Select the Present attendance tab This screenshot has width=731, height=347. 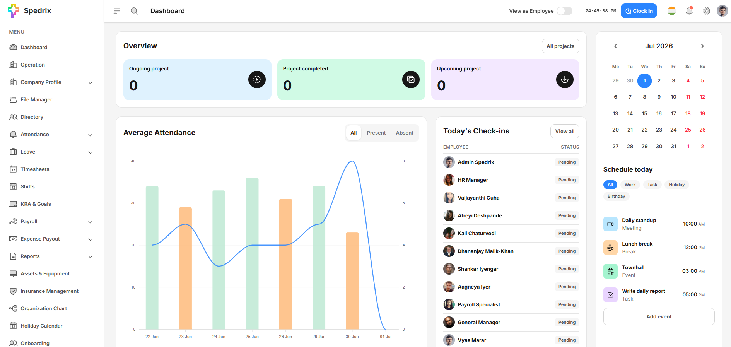point(376,133)
